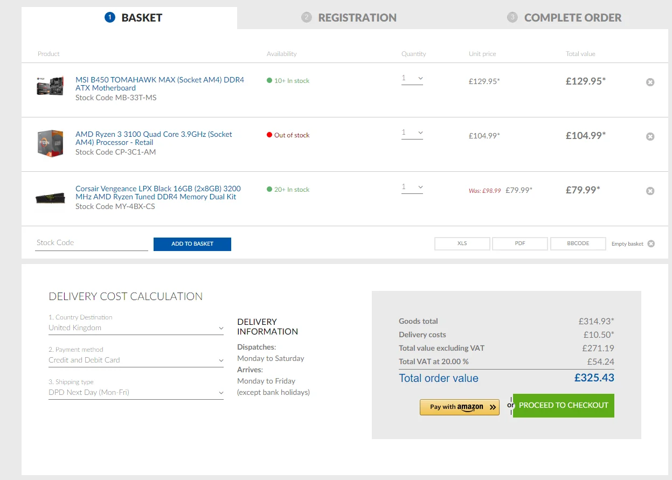Expand the Payment method dropdown
The image size is (672, 480).
coord(136,360)
